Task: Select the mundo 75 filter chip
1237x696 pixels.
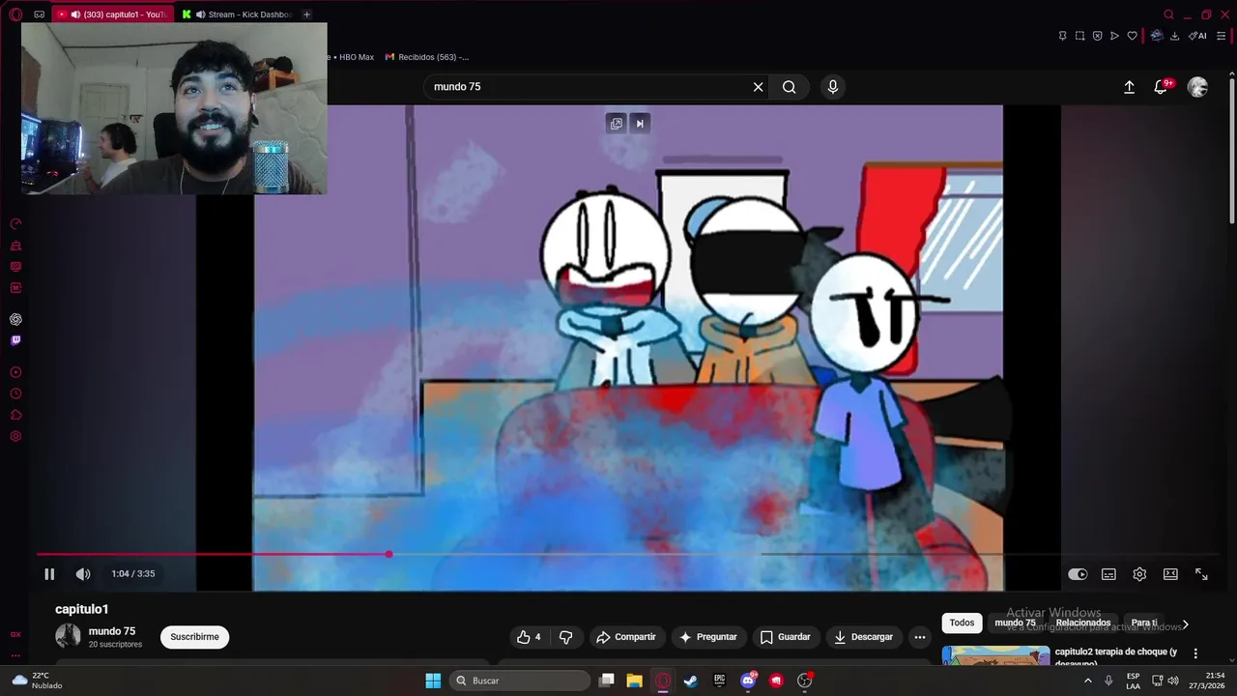Action: [1015, 623]
